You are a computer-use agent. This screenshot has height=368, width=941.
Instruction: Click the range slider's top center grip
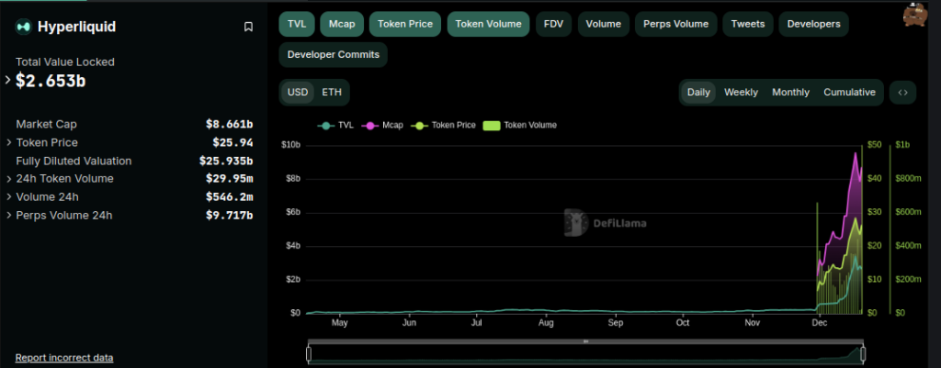pos(585,341)
